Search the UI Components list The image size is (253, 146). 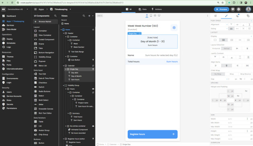(55, 16)
